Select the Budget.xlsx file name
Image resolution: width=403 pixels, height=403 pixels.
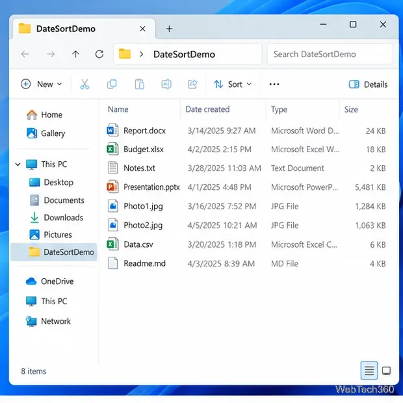144,149
